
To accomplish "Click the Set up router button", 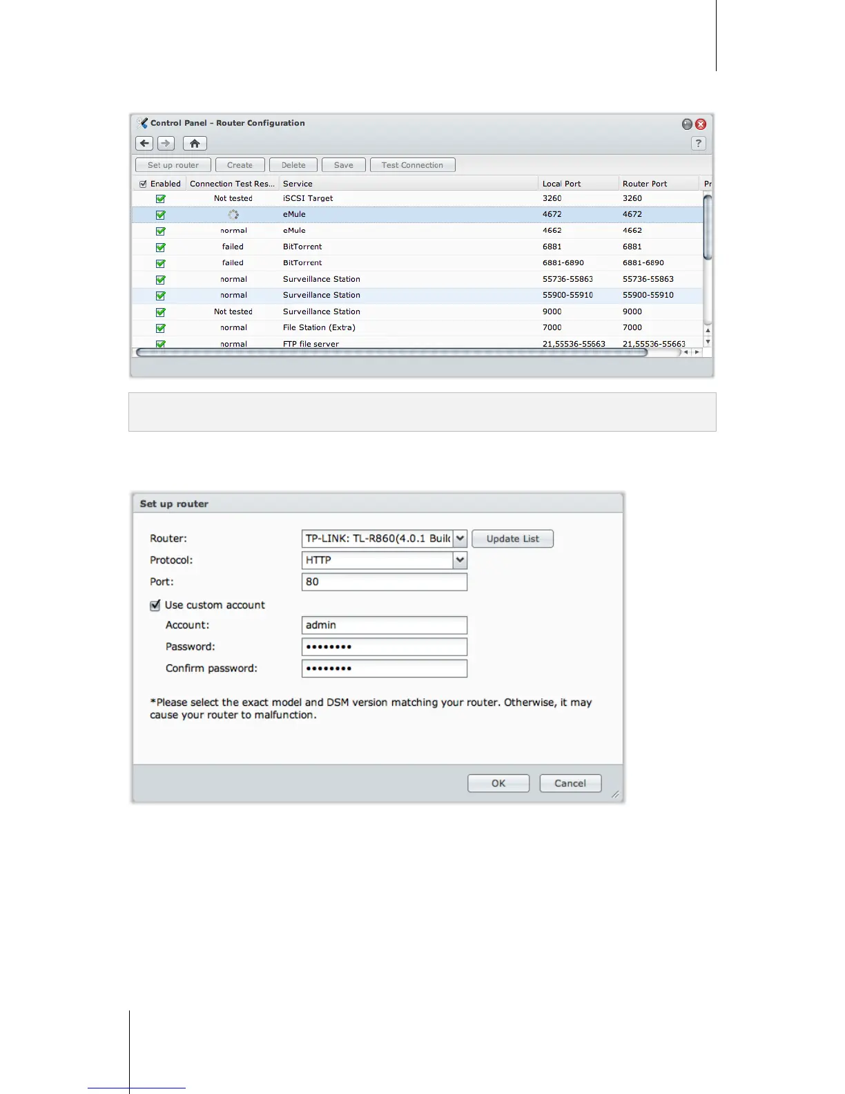I will click(173, 165).
